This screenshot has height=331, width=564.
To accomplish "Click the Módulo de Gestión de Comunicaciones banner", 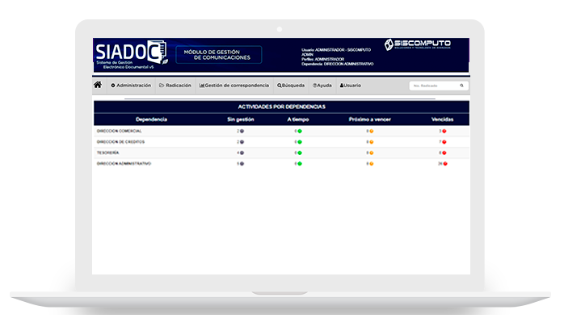I will point(219,55).
